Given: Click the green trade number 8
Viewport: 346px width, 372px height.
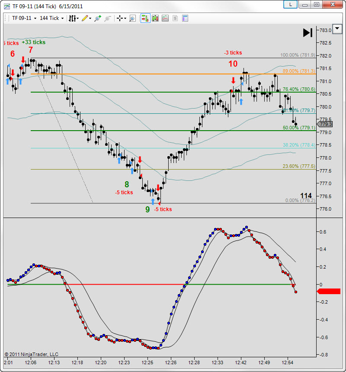Looking at the screenshot, I should coord(127,184).
